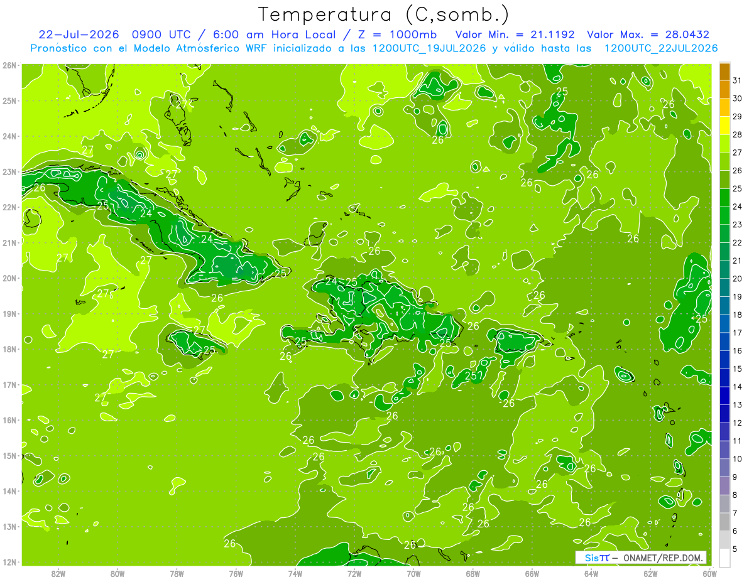The width and height of the screenshot is (754, 582).
Task: Click teal swatch between scale values 19 and 20
Action: coord(724,288)
